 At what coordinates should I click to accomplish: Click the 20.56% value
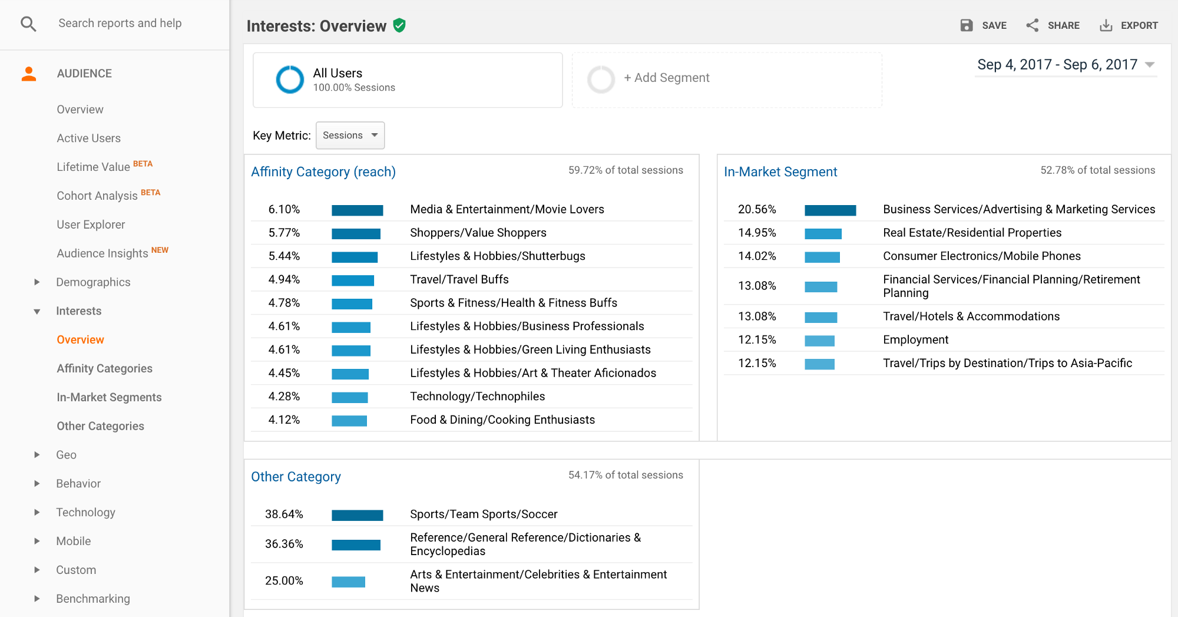click(x=757, y=210)
